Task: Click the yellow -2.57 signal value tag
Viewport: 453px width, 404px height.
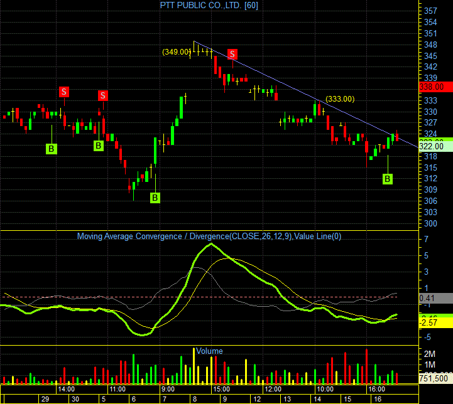Action: [435, 323]
